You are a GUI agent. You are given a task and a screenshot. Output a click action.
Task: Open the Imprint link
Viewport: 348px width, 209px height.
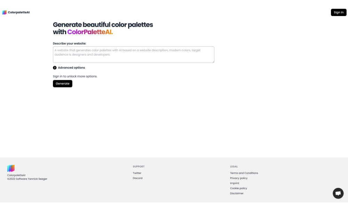[235, 183]
